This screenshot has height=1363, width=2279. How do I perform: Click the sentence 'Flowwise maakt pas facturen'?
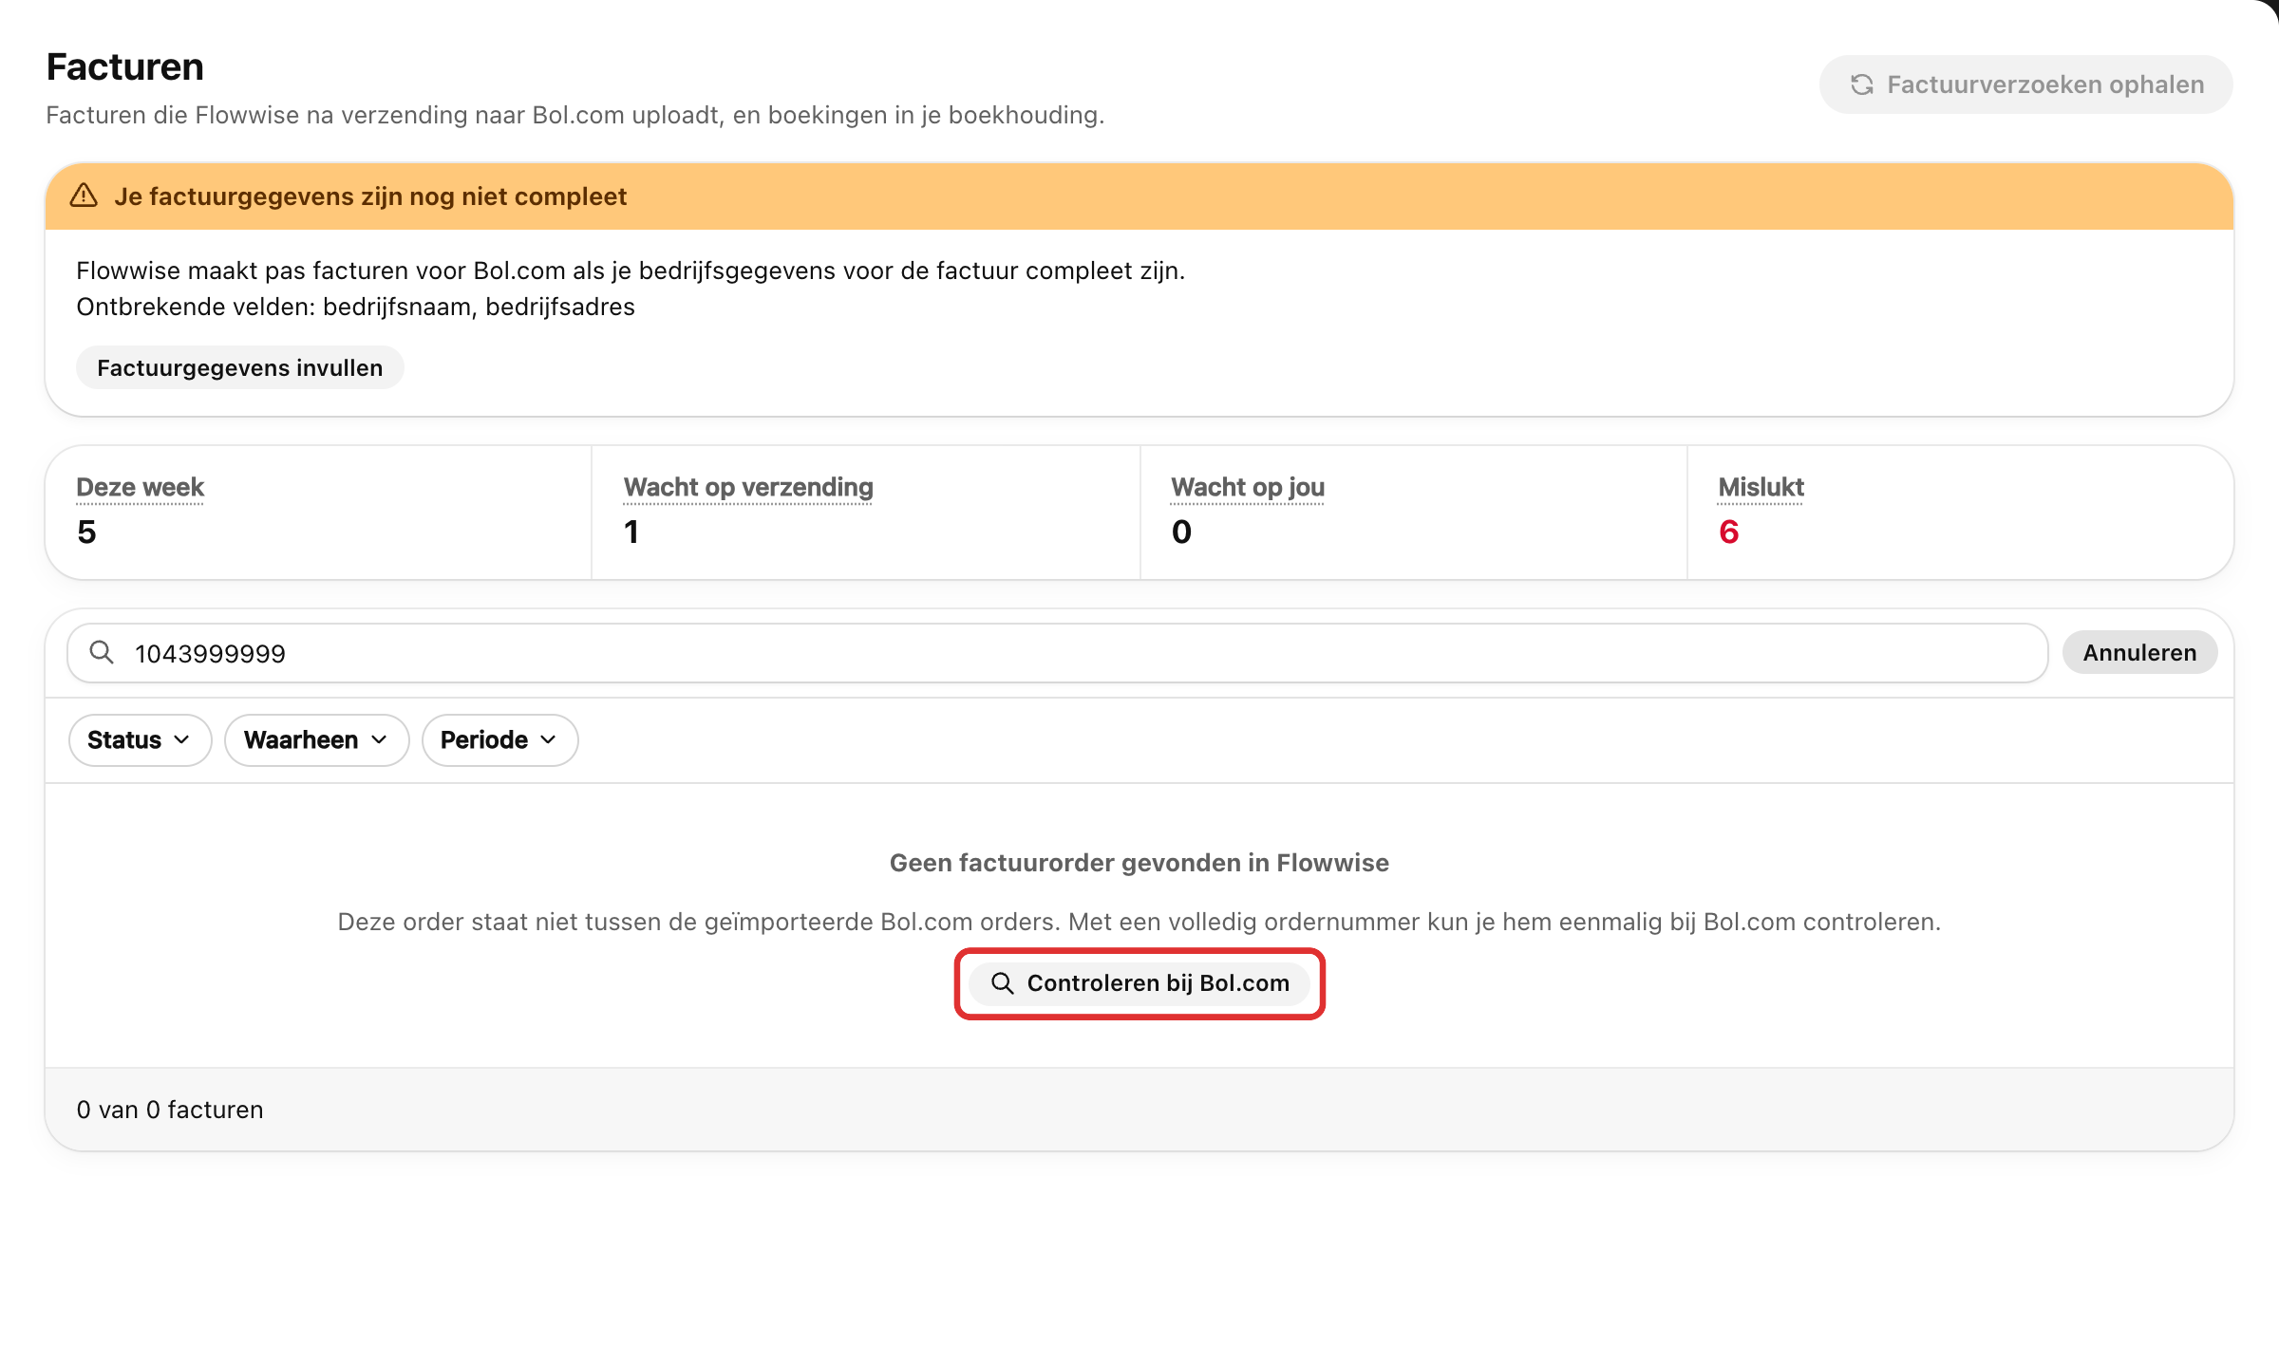click(x=631, y=271)
